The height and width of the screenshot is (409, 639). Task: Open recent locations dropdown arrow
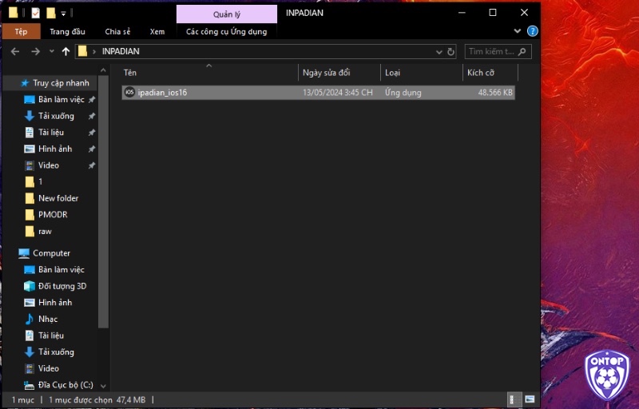tap(51, 51)
